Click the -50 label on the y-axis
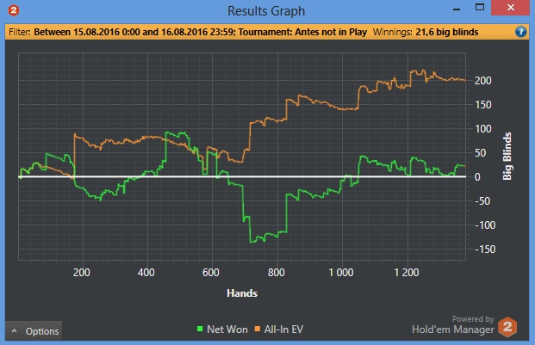 coord(482,201)
